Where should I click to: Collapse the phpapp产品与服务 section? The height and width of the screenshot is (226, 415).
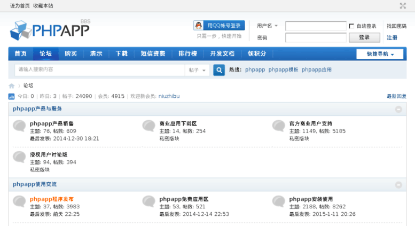tap(398, 110)
